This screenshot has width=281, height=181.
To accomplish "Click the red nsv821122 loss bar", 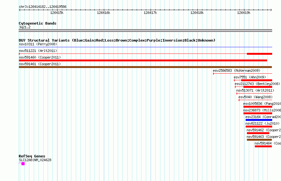I will 259,127.
